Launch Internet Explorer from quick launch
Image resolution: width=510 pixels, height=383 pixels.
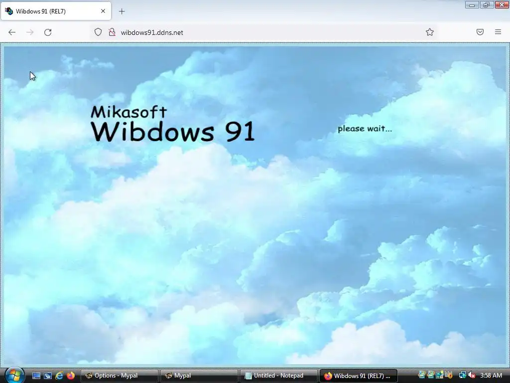[59, 376]
